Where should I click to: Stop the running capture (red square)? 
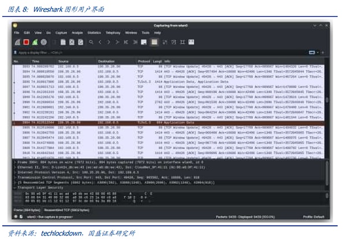pos(26,42)
